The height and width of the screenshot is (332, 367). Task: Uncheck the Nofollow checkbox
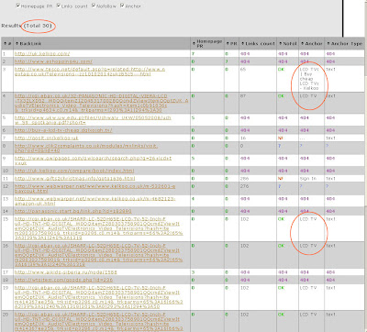coord(94,6)
